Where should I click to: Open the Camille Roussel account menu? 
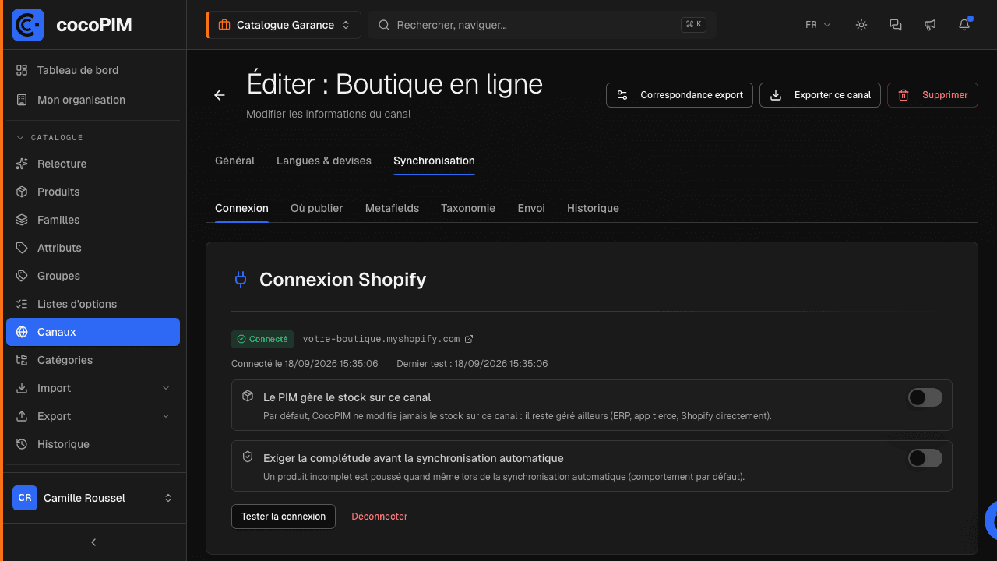93,498
